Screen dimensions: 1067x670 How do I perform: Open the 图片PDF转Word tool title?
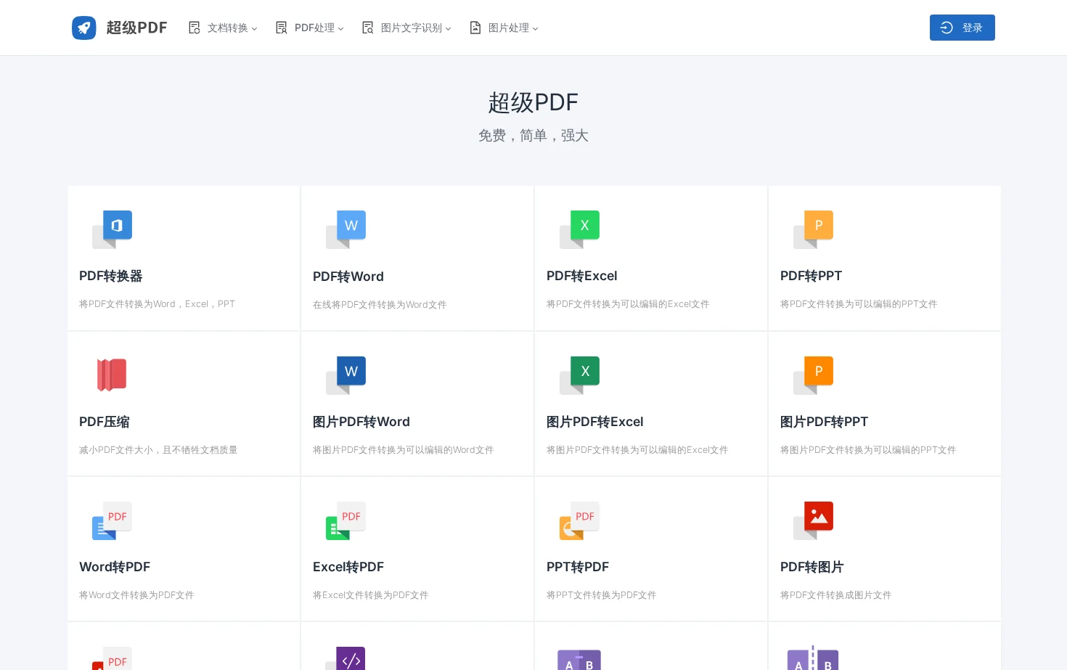click(x=361, y=422)
